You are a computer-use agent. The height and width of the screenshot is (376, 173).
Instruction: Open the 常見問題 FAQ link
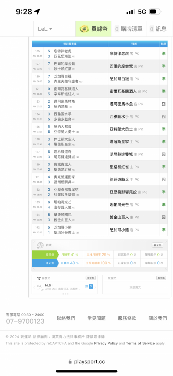pos(97,318)
